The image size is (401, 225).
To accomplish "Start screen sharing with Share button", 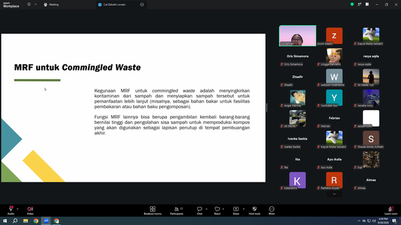I will [x=236, y=211].
